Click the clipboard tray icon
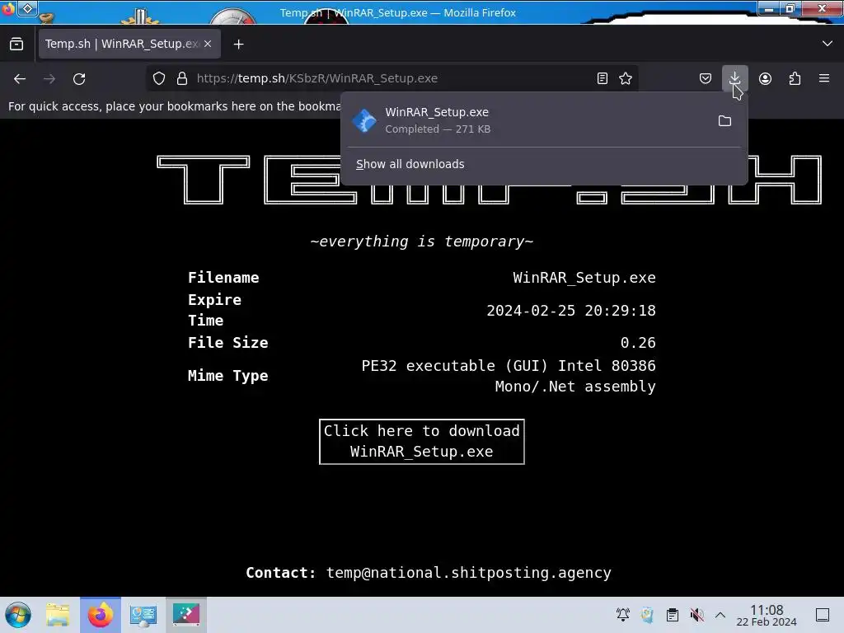Image resolution: width=844 pixels, height=633 pixels. pyautogui.click(x=673, y=615)
